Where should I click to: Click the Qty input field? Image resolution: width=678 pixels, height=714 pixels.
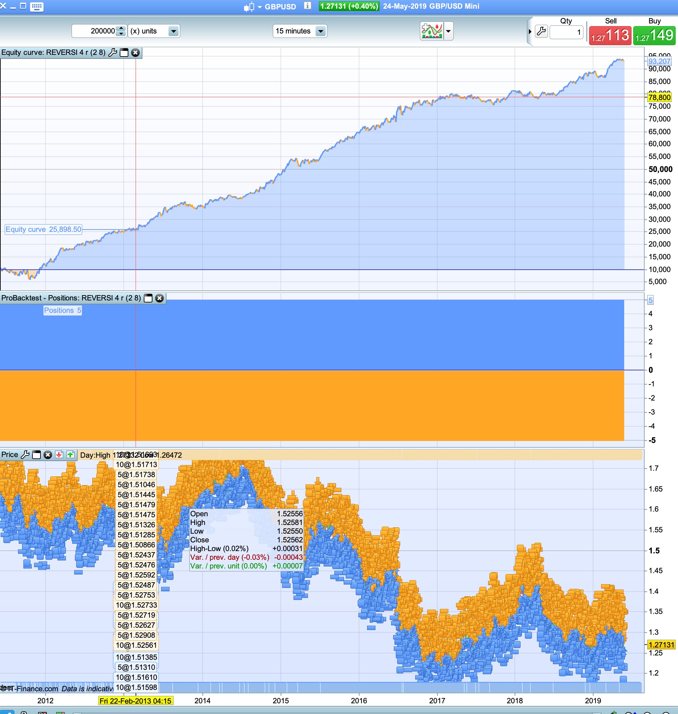point(566,32)
